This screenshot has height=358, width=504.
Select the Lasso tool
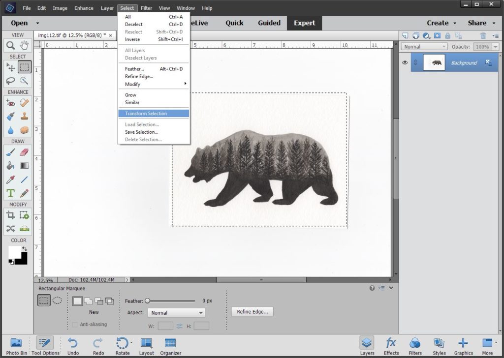11,81
